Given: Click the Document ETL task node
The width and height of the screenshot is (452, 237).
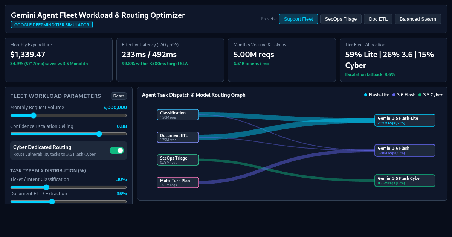Looking at the screenshot, I should (178, 137).
